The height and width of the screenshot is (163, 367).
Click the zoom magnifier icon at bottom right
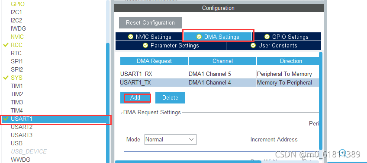343,153
